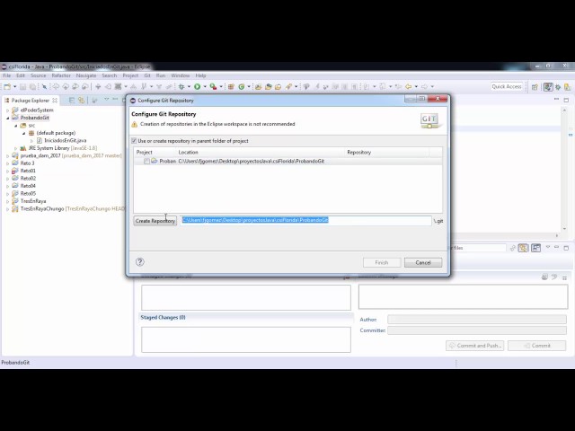This screenshot has height=431, width=575.
Task: Click the New Java Package toolbar icon
Action: pyautogui.click(x=231, y=87)
